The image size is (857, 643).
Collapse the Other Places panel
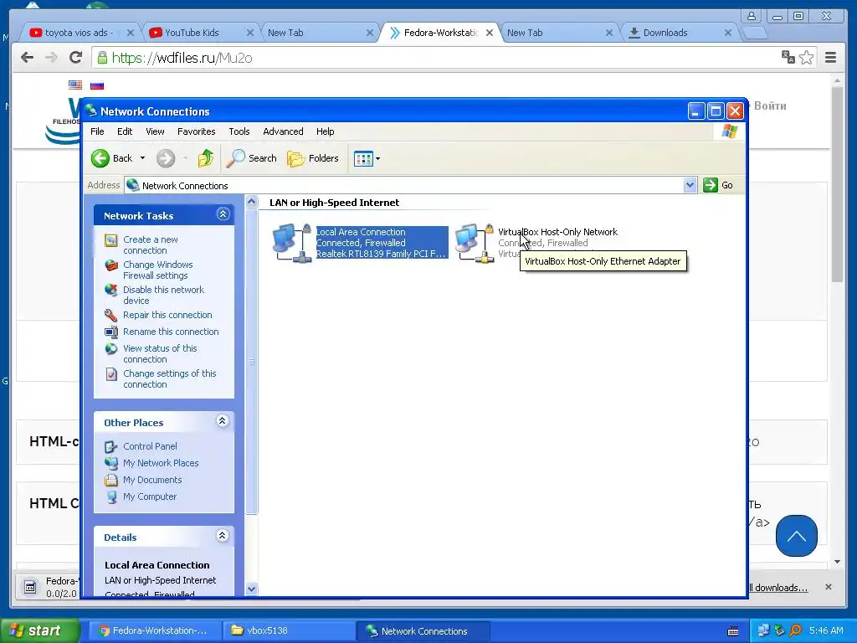(x=222, y=421)
